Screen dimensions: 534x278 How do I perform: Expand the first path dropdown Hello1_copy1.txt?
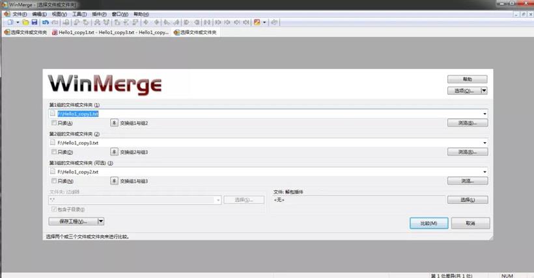pos(485,114)
